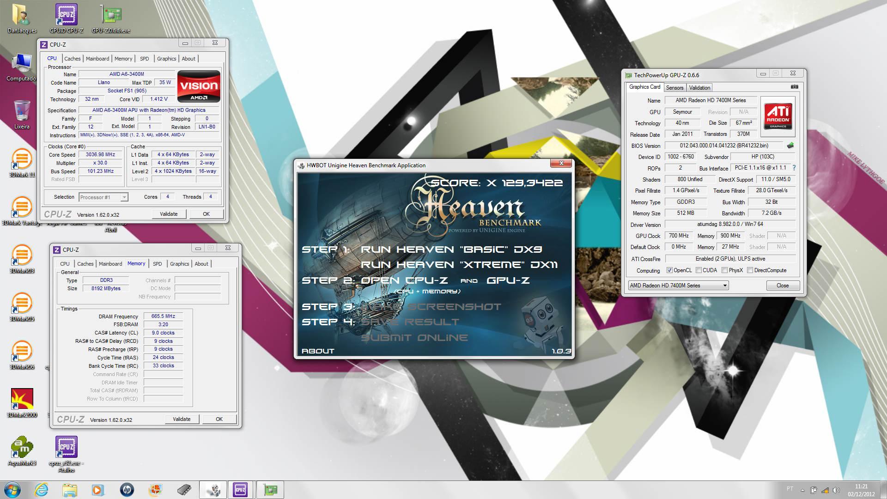This screenshot has height=499, width=887.
Task: Open CPU tab in lower CPU-Z window
Action: click(x=65, y=264)
